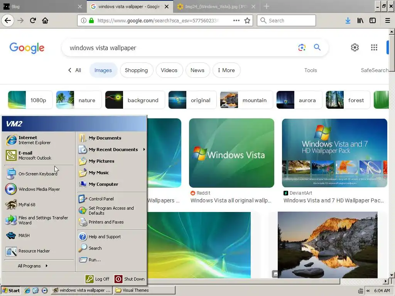The width and height of the screenshot is (395, 296).
Task: Click the address bar URL
Action: point(158,20)
